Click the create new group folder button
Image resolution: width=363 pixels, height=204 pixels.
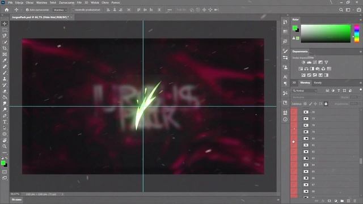(342, 201)
